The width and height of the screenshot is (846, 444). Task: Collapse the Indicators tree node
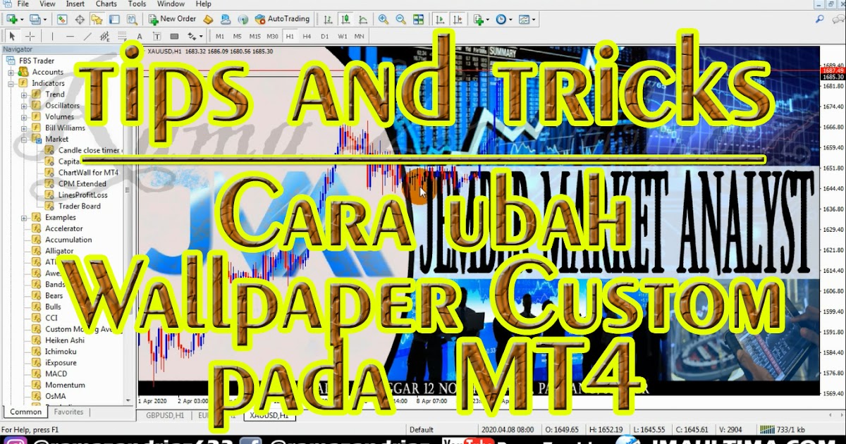pos(11,83)
